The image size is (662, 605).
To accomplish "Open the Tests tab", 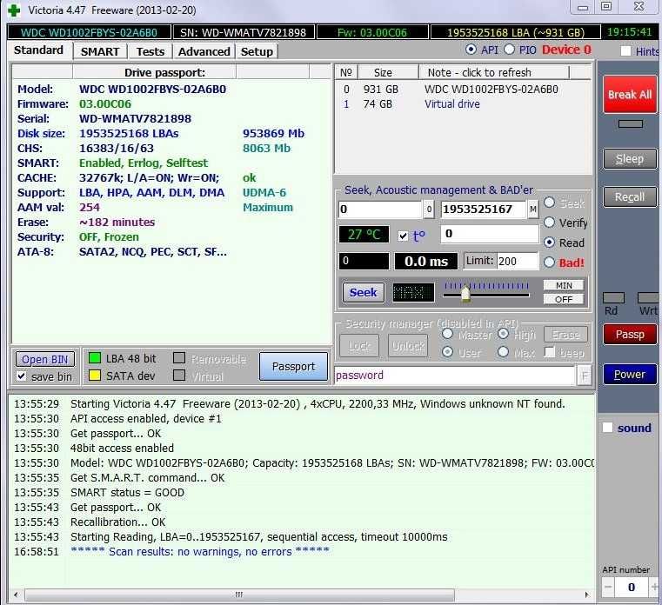I will [150, 51].
